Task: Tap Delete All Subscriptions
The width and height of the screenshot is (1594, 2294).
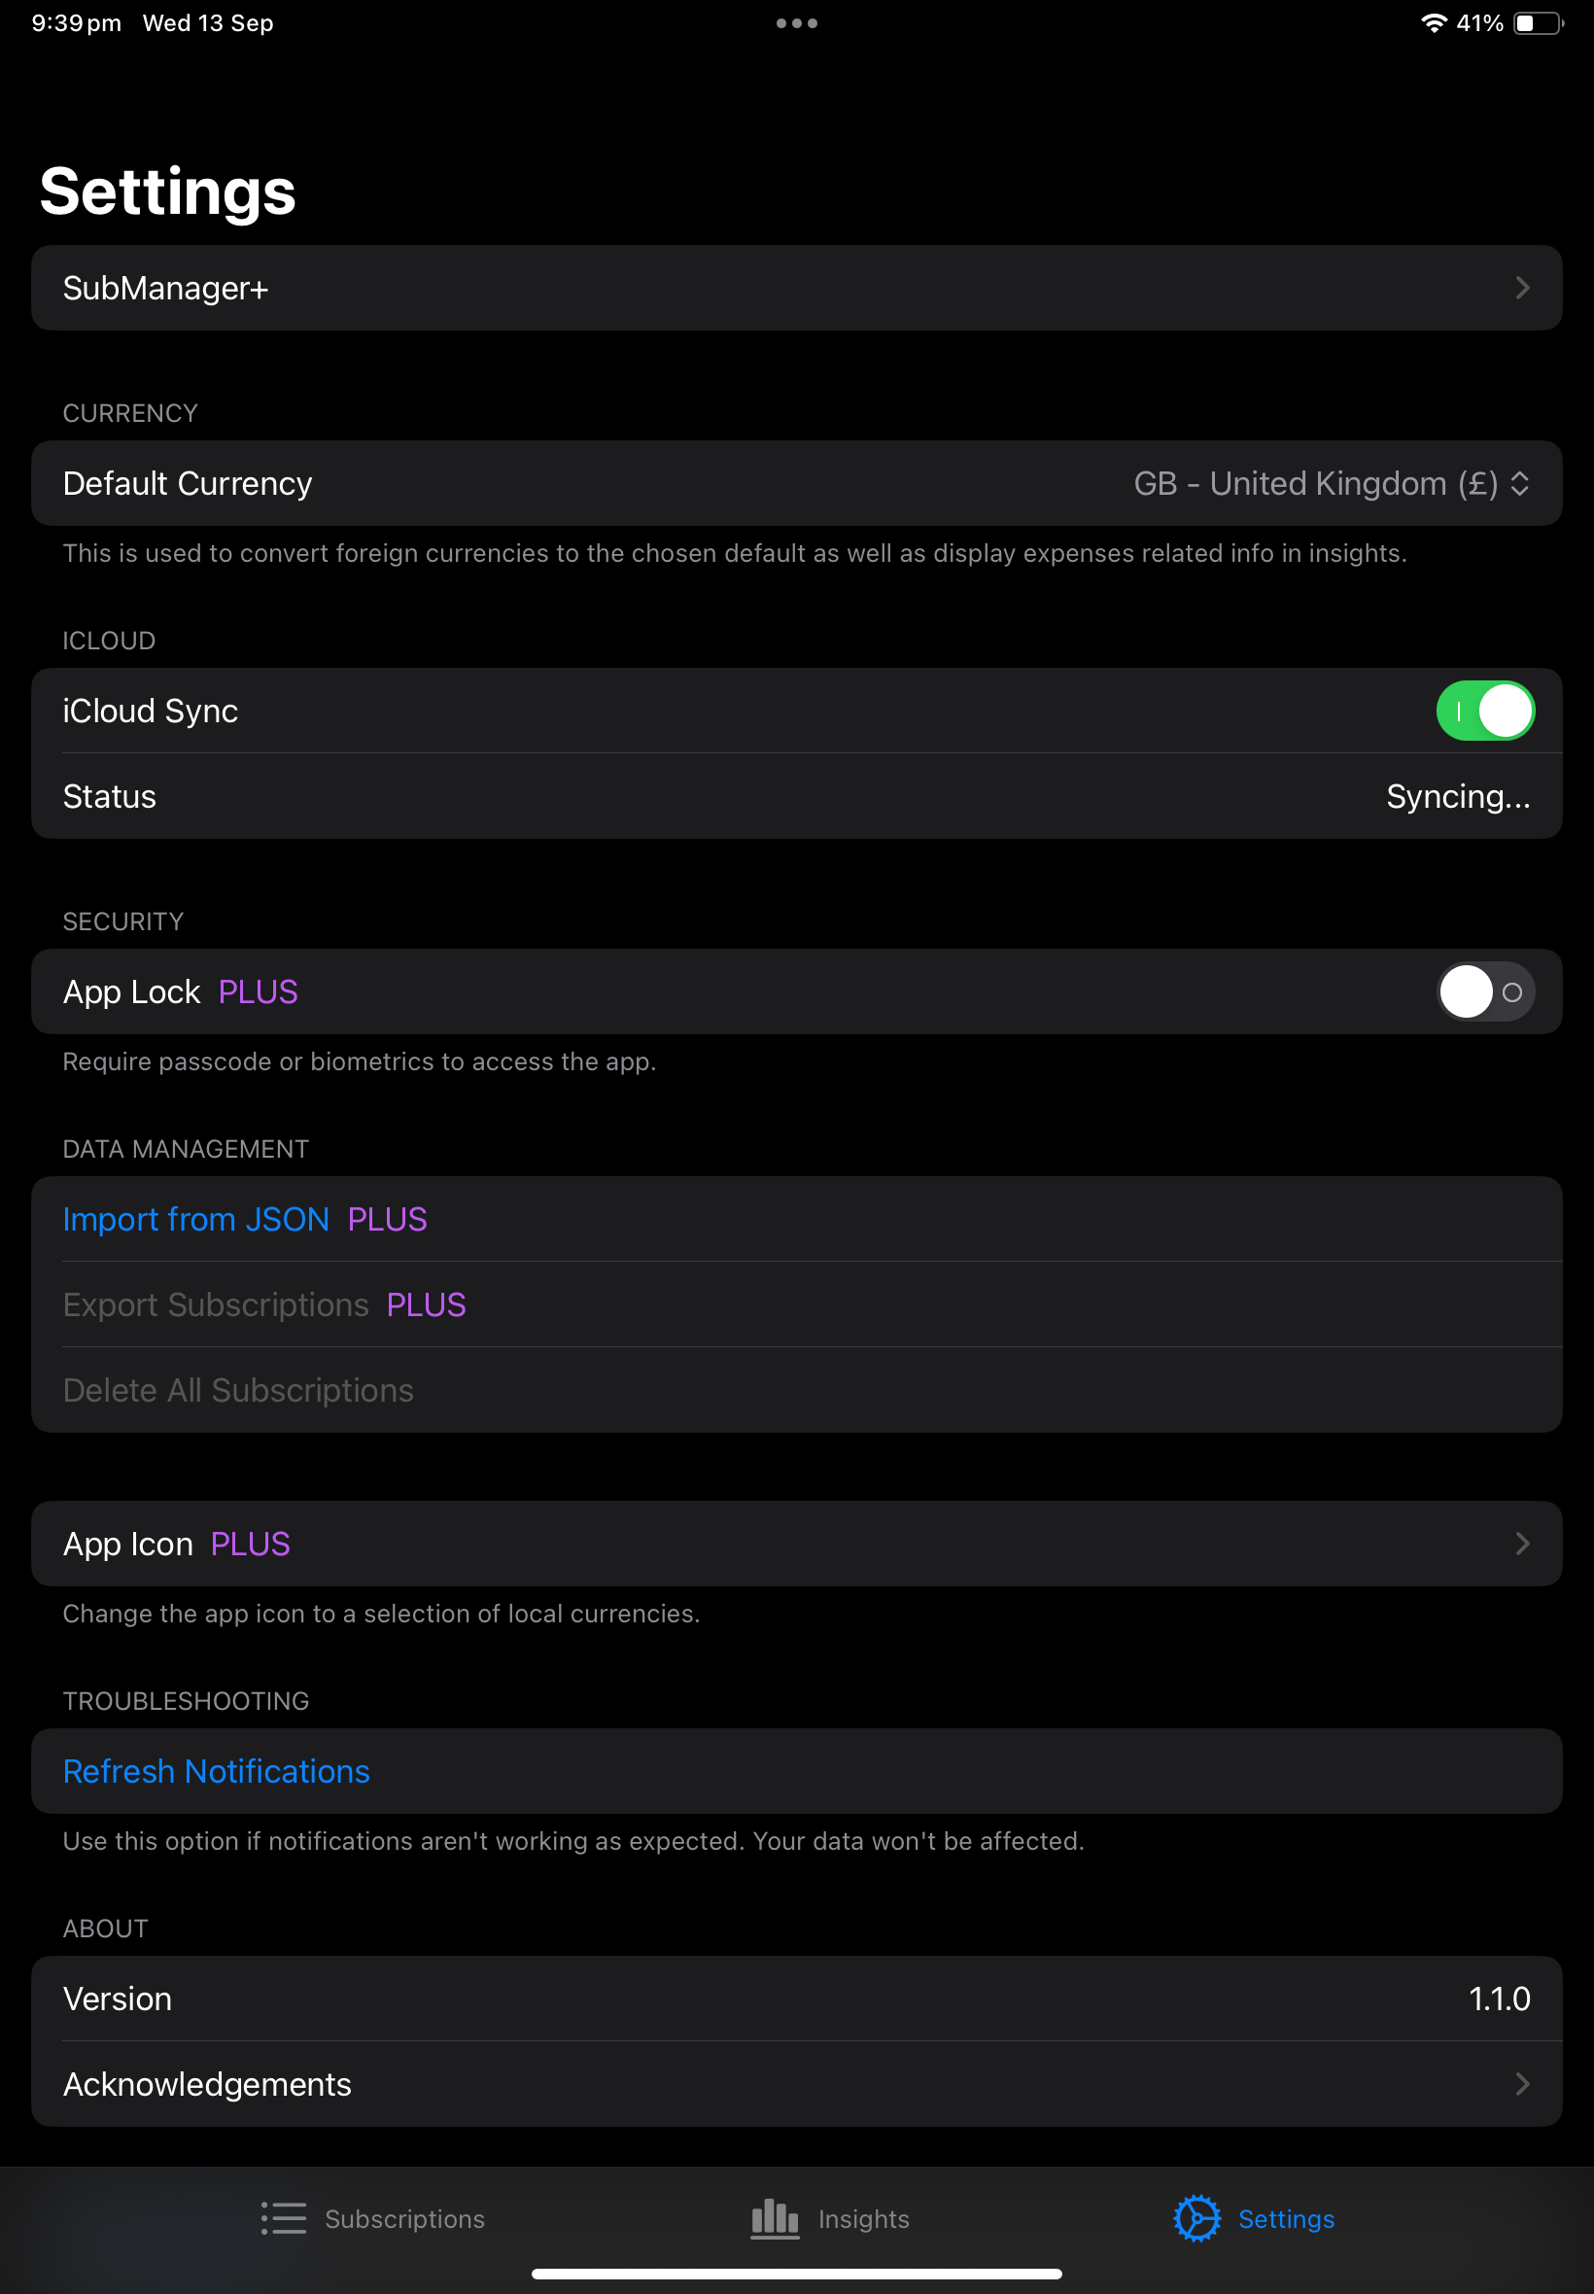Action: pyautogui.click(x=238, y=1389)
